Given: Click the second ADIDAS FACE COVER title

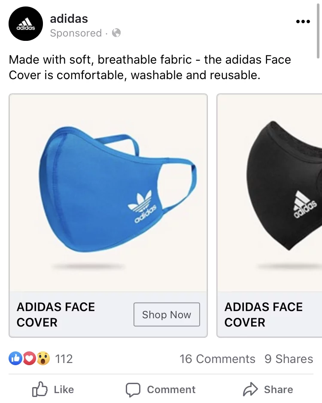Looking at the screenshot, I should (x=264, y=314).
